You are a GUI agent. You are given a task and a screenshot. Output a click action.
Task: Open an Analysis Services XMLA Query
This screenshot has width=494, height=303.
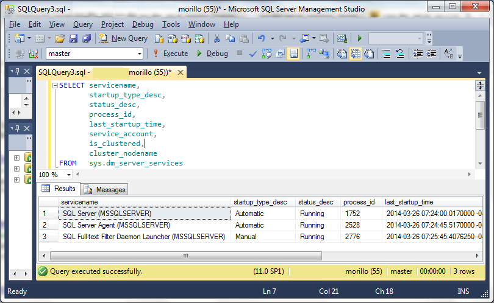pos(199,38)
